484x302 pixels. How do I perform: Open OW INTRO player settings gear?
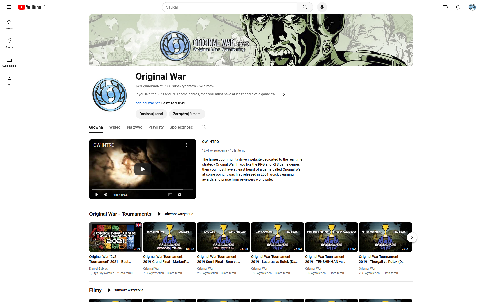(x=179, y=195)
